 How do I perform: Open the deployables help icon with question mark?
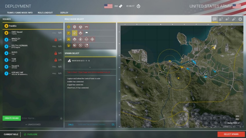[x=221, y=19]
